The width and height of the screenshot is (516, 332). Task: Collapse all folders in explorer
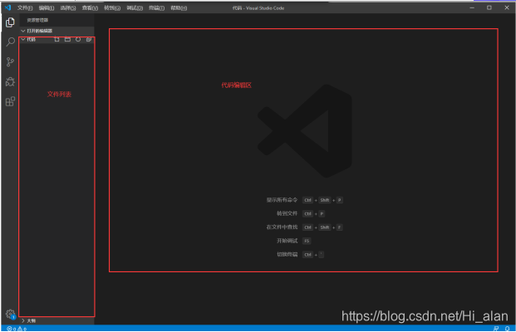click(89, 40)
